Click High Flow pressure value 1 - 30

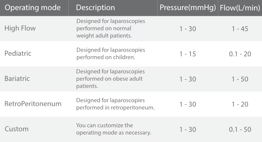pyautogui.click(x=188, y=29)
